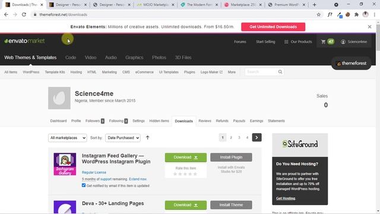The image size is (380, 214).
Task: Click the Deva landing pages thumbnail
Action: click(x=65, y=207)
